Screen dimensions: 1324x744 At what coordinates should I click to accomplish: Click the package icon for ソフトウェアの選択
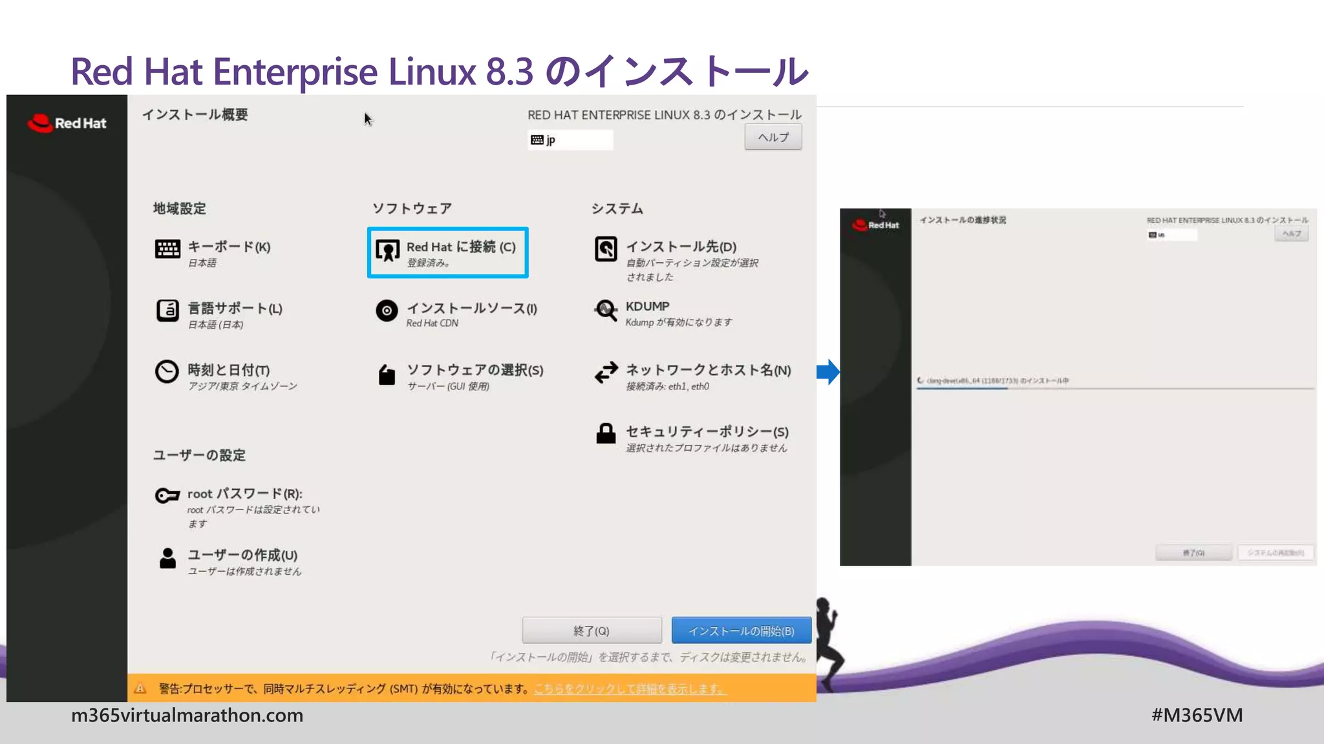(387, 375)
